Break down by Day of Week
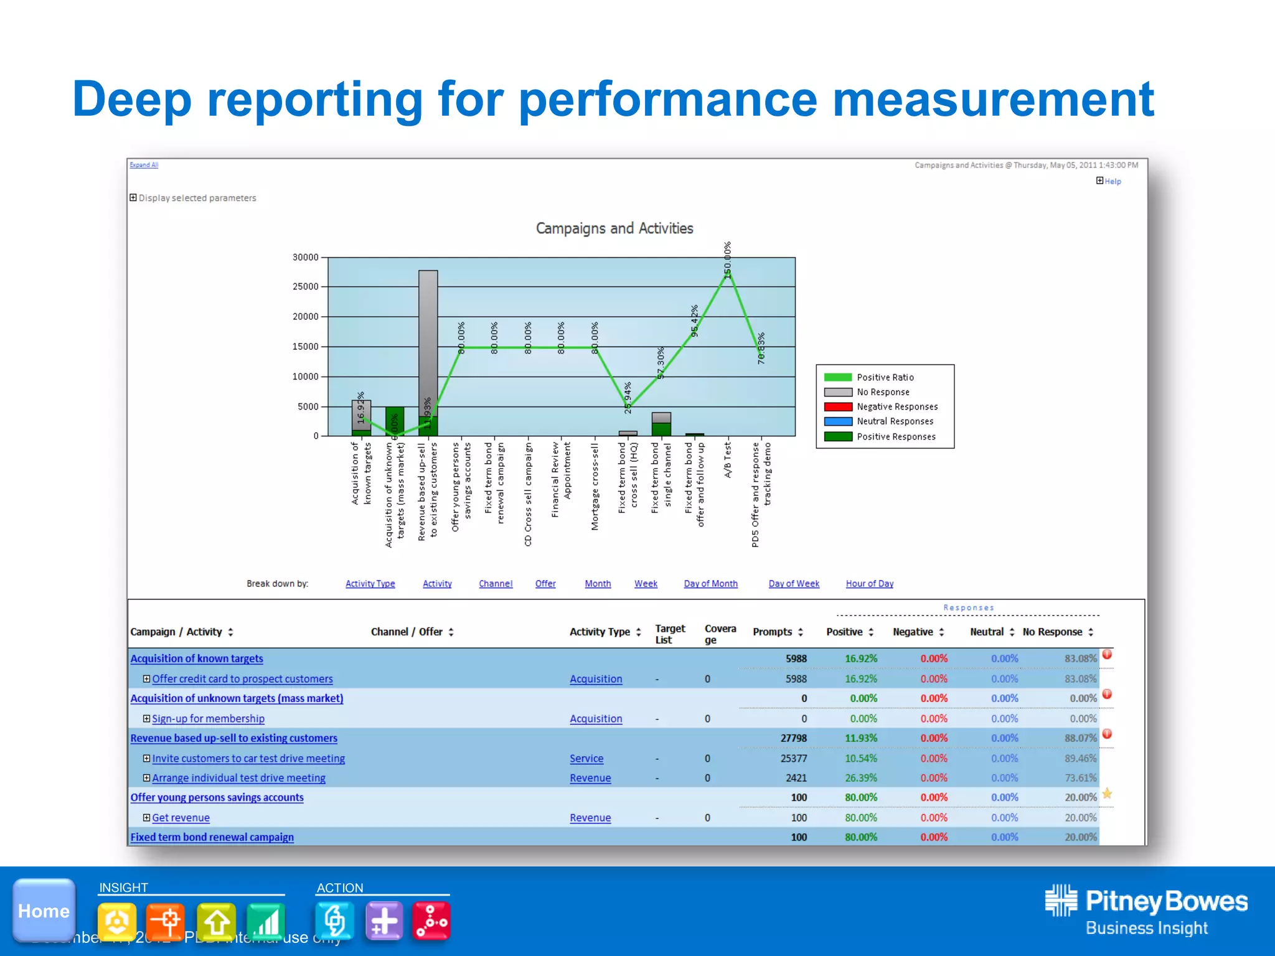Image resolution: width=1275 pixels, height=956 pixels. pos(794,583)
